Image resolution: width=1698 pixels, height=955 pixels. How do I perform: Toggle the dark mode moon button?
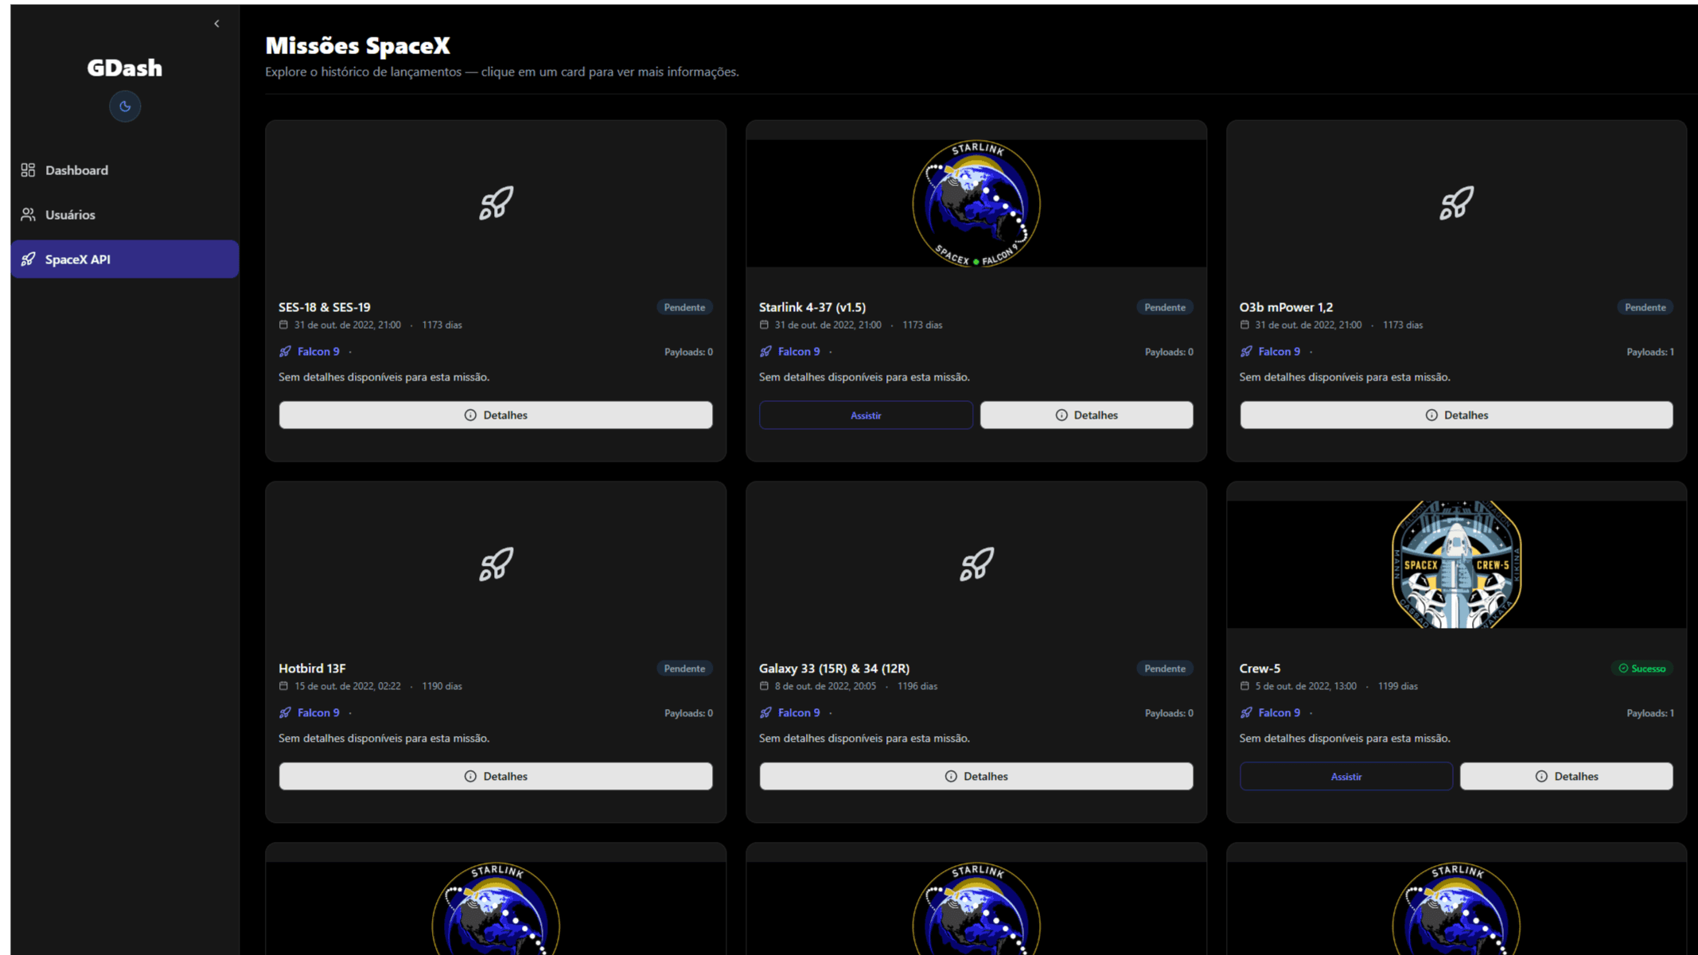125,107
